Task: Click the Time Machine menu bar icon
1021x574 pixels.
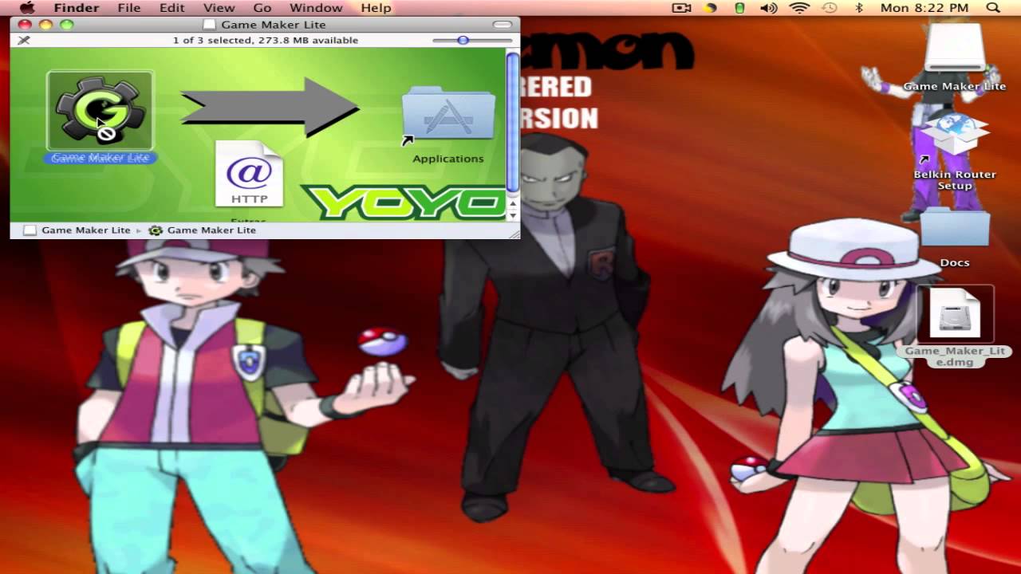Action: (x=830, y=8)
